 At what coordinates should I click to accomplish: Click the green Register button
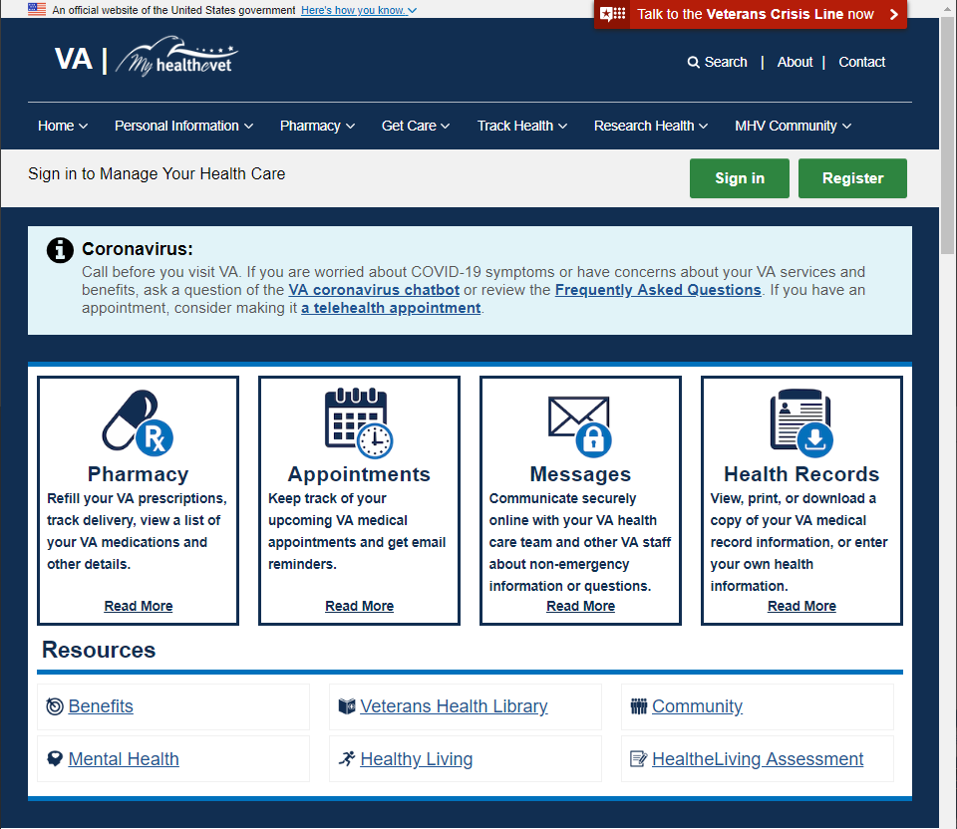pos(852,178)
